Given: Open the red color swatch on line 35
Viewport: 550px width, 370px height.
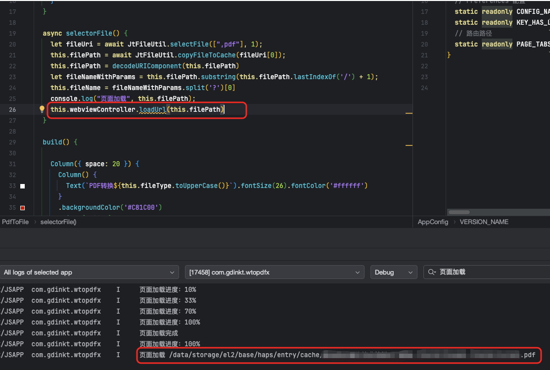Looking at the screenshot, I should (x=22, y=208).
